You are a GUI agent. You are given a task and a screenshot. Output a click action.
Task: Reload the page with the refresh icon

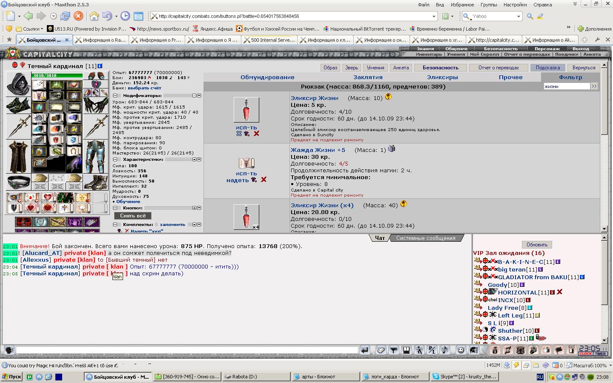click(65, 16)
